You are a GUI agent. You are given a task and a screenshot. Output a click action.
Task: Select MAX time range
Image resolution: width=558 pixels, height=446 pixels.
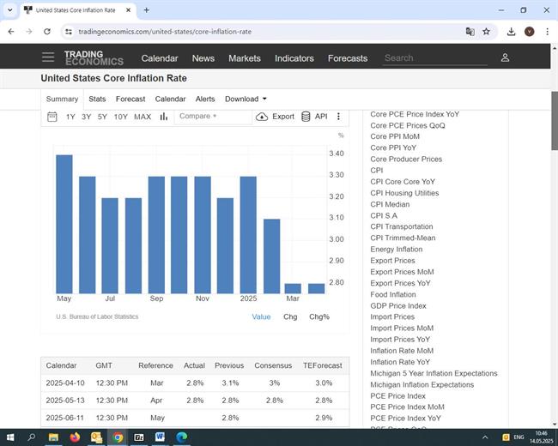click(x=143, y=117)
